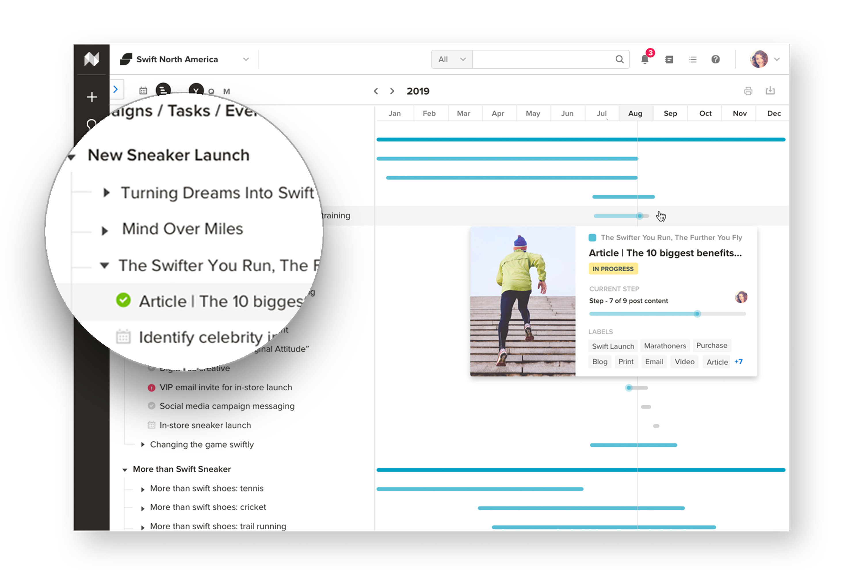The image size is (863, 575).
Task: Switch to calendar view icon
Action: pyautogui.click(x=143, y=91)
